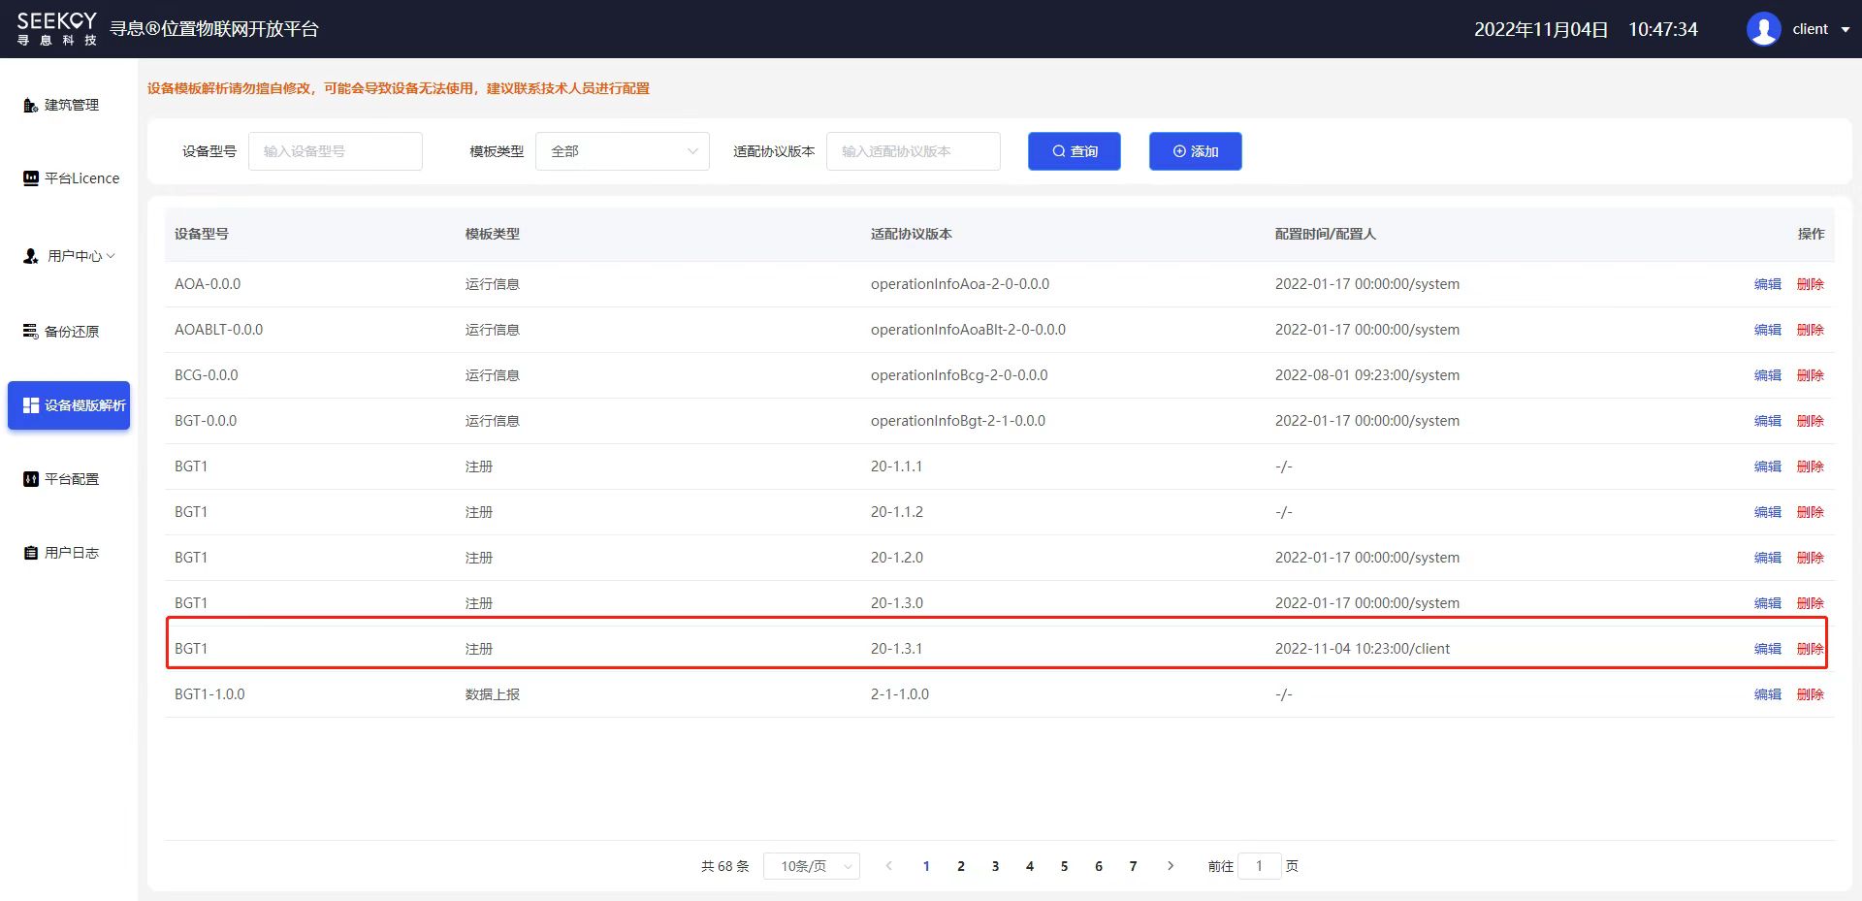Edit the AOA-0.0.0 row
Image resolution: width=1862 pixels, height=901 pixels.
[1768, 284]
